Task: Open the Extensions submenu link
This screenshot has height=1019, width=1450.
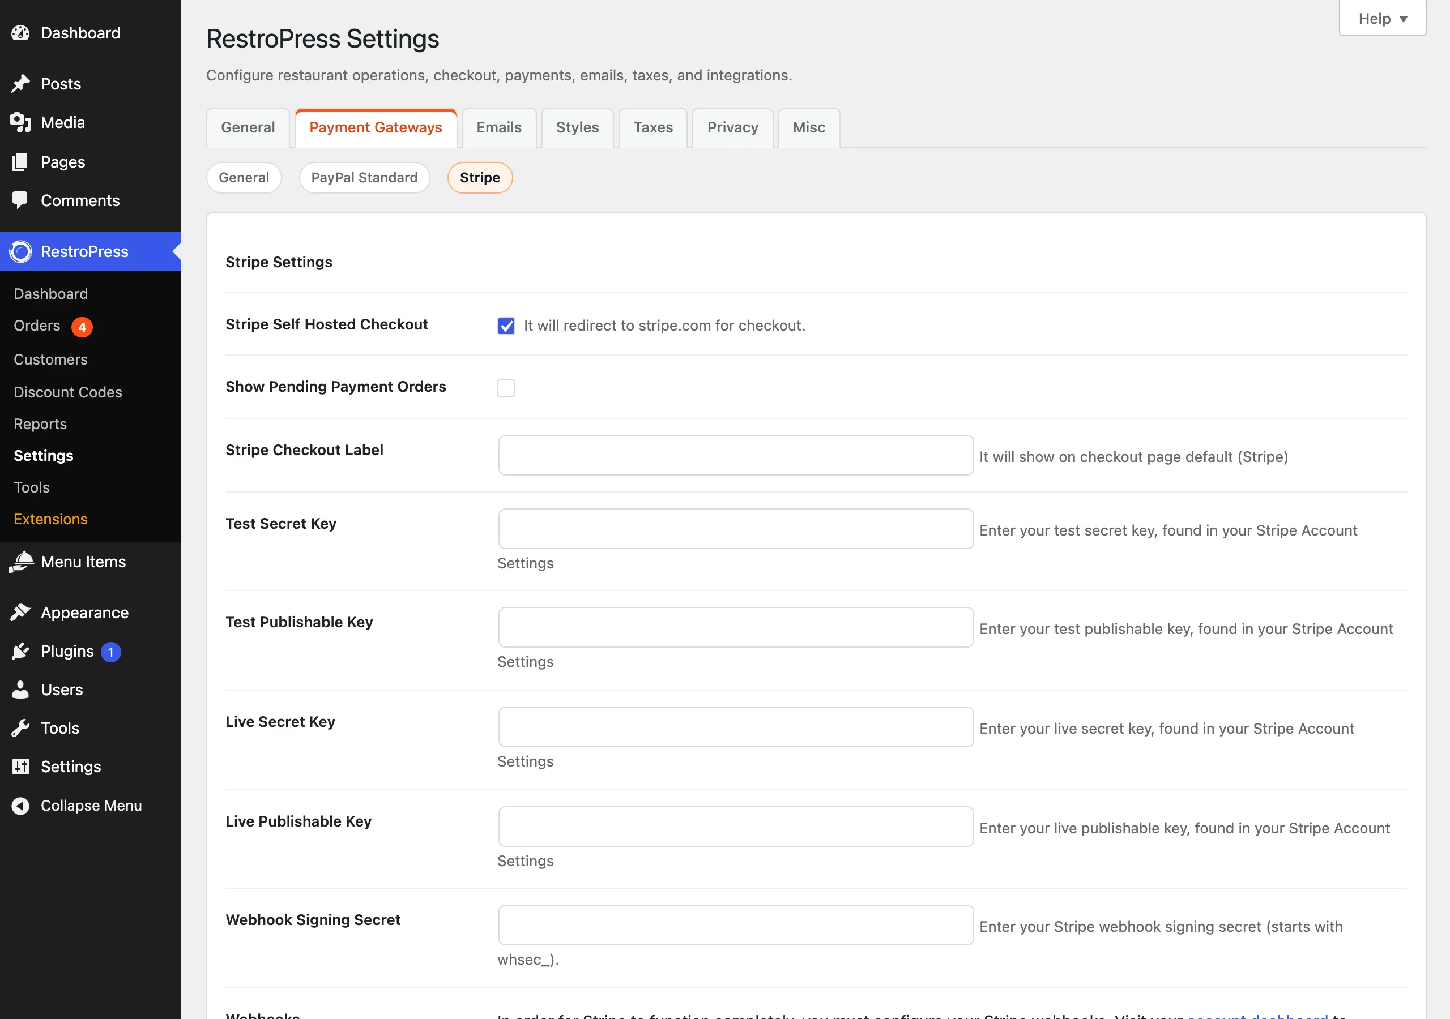Action: (50, 519)
